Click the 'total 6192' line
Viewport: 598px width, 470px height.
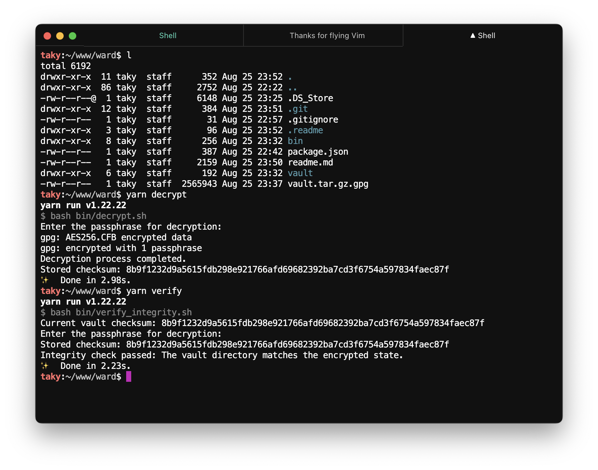click(66, 66)
